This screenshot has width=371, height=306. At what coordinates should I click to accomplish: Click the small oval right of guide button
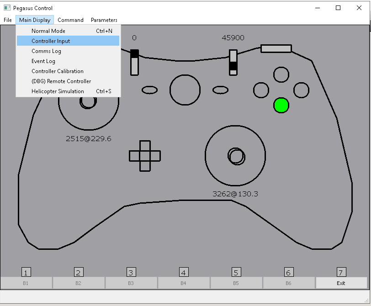tap(220, 90)
